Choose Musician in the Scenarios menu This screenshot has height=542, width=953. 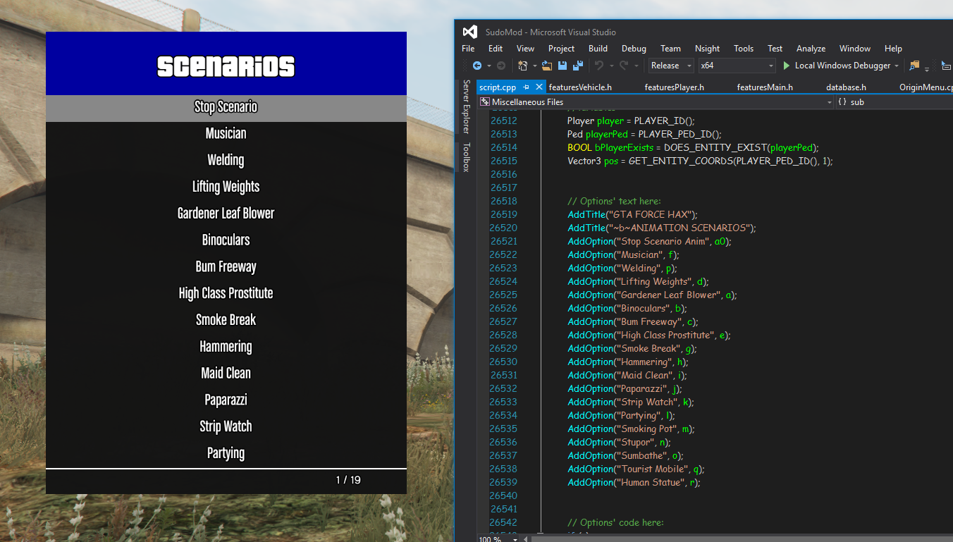click(226, 134)
